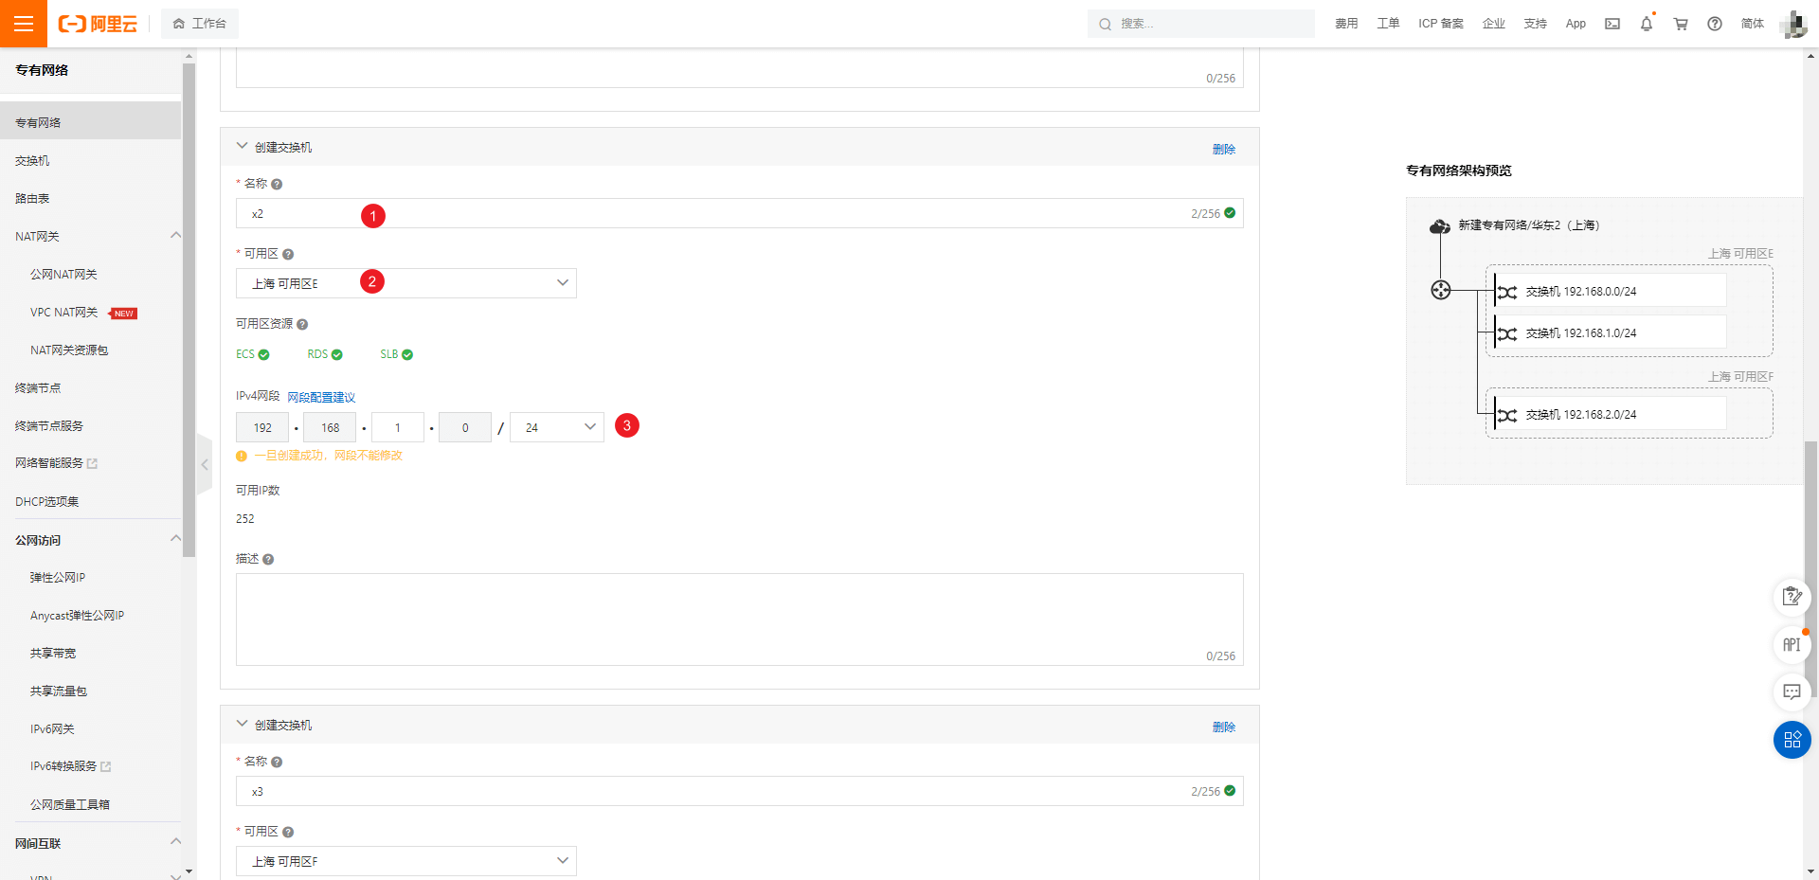
Task: Open the 上海 可用区F dropdown
Action: (405, 861)
